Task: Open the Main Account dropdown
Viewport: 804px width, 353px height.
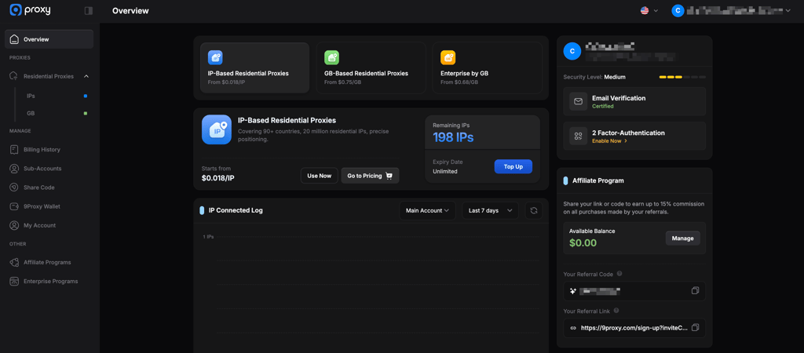Action: point(428,210)
